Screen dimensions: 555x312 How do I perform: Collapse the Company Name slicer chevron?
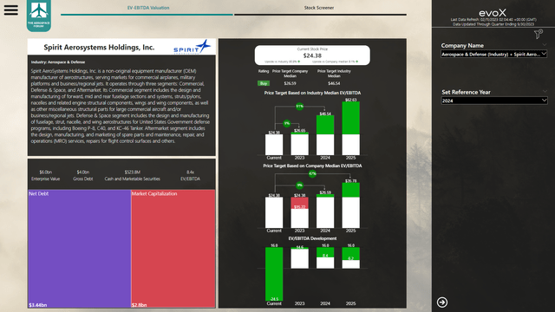point(545,44)
